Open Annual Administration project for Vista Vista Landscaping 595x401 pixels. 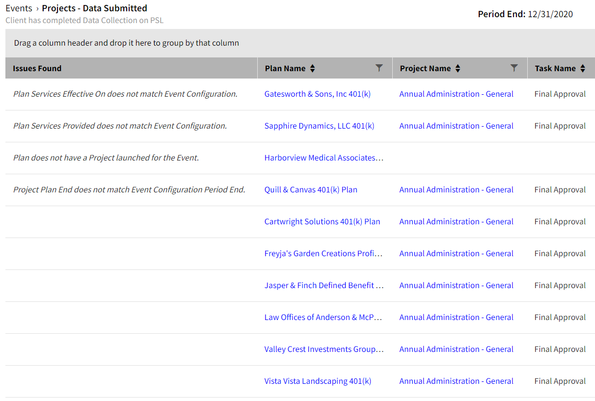[457, 381]
